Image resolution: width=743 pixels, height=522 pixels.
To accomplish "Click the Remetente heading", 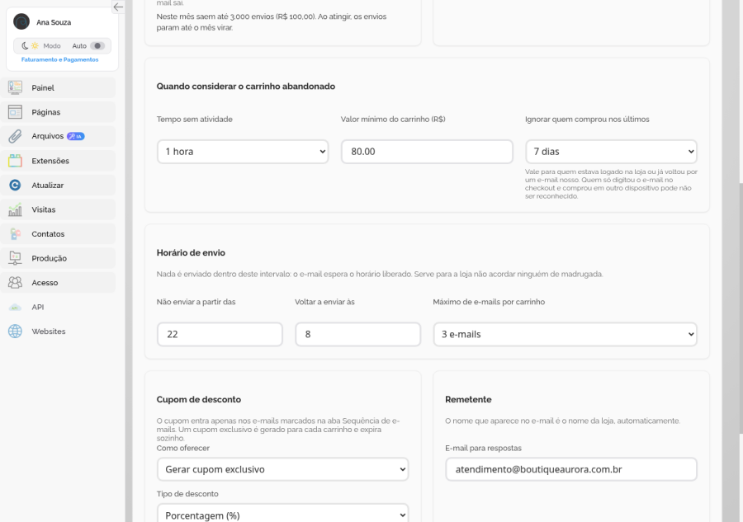I will (x=468, y=399).
